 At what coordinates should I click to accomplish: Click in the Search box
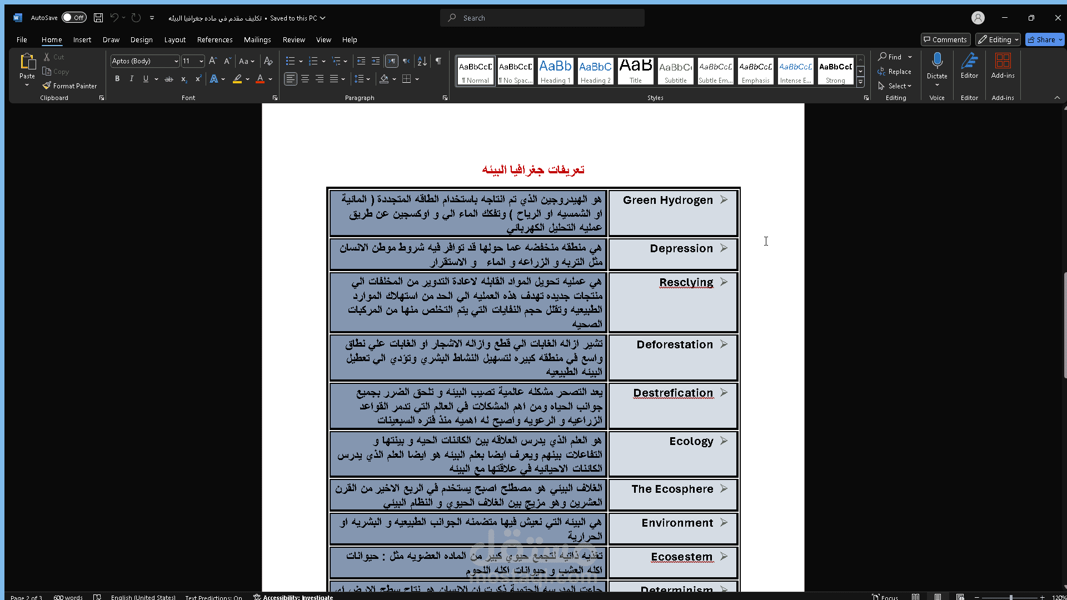pyautogui.click(x=542, y=18)
